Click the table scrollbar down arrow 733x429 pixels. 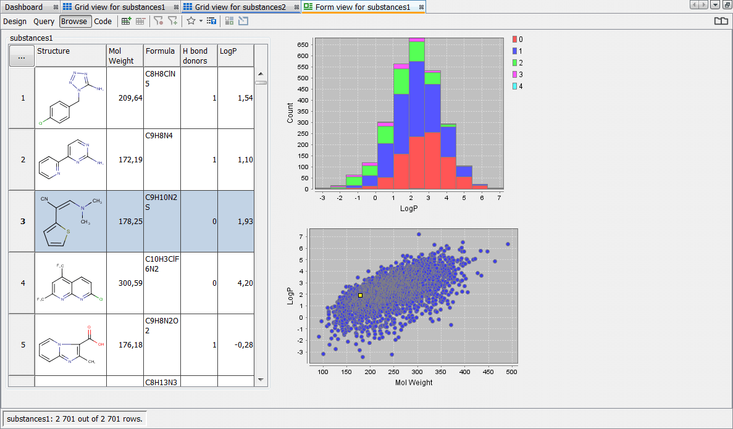(261, 380)
